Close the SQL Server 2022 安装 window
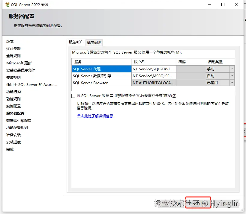Image resolution: width=246 pixels, height=214 pixels. coord(237,5)
